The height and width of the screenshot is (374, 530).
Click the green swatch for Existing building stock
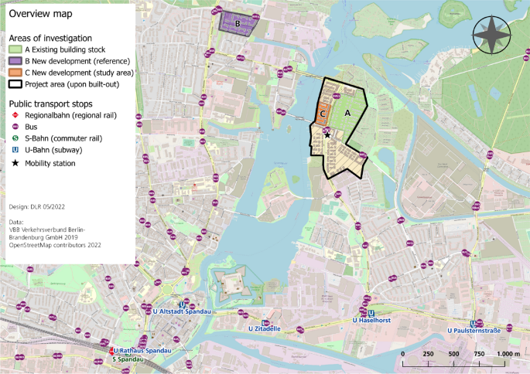[x=15, y=49]
